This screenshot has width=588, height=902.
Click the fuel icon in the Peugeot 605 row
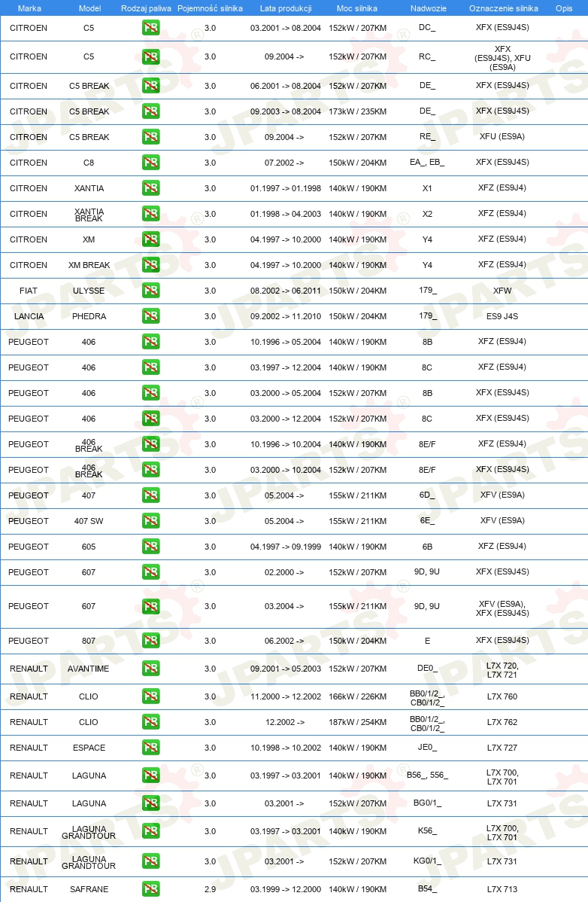click(151, 547)
